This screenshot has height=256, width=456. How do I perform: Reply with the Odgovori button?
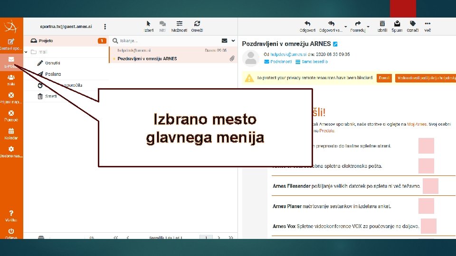tap(307, 27)
